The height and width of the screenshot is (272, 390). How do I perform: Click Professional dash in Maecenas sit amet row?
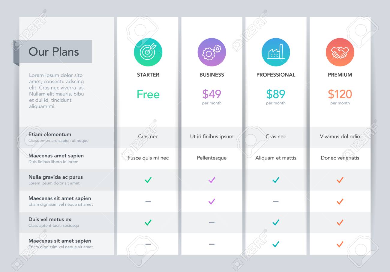[276, 201]
